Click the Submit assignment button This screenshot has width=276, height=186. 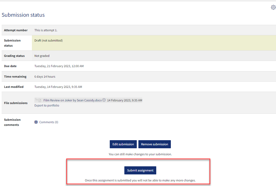coord(140,170)
